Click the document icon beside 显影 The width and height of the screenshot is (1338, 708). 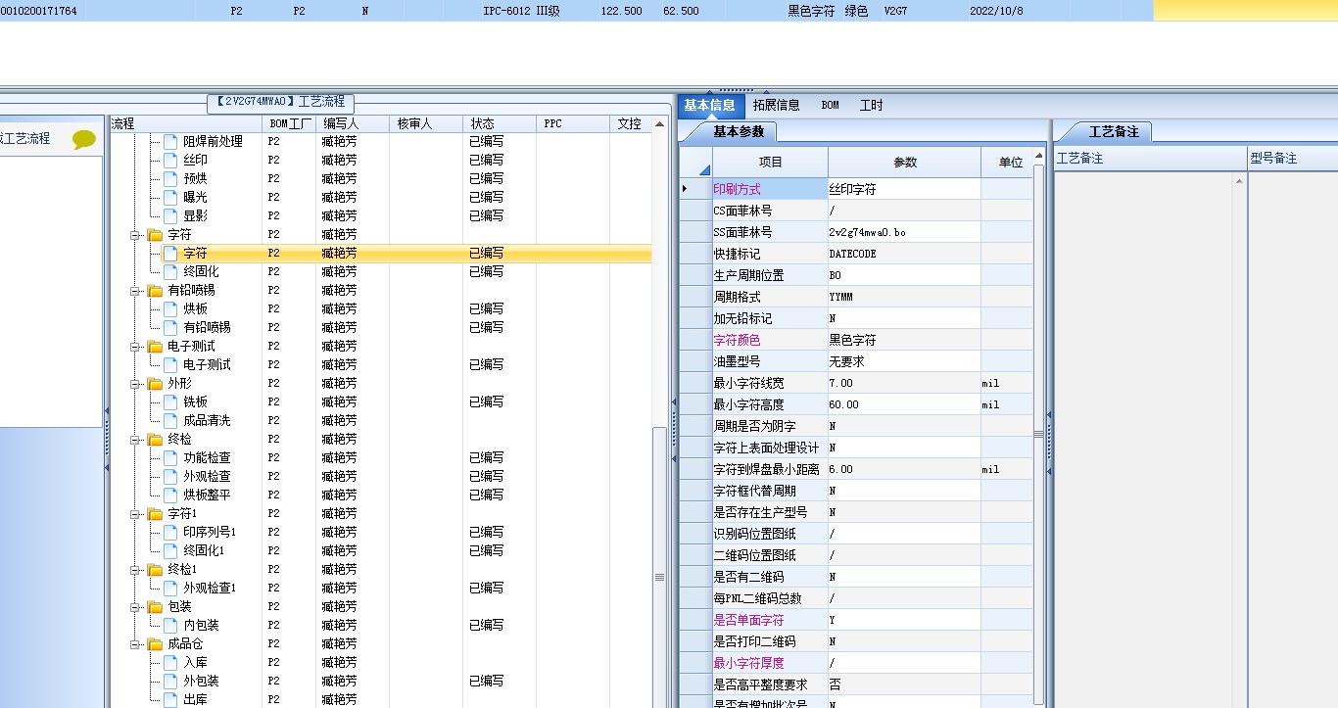[171, 215]
